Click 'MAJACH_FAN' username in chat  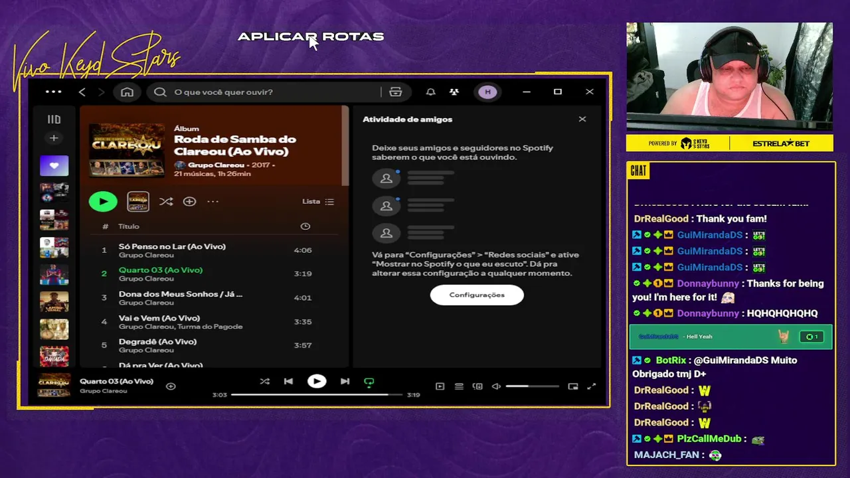(x=666, y=455)
